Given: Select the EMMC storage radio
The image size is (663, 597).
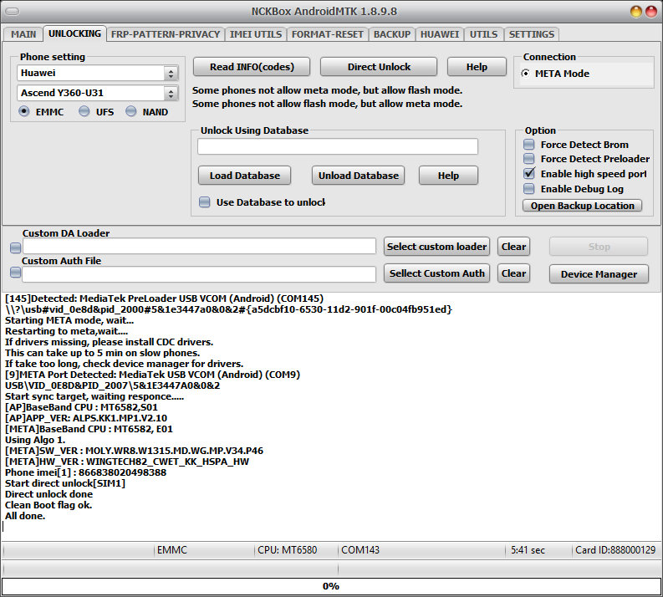Looking at the screenshot, I should coord(24,111).
